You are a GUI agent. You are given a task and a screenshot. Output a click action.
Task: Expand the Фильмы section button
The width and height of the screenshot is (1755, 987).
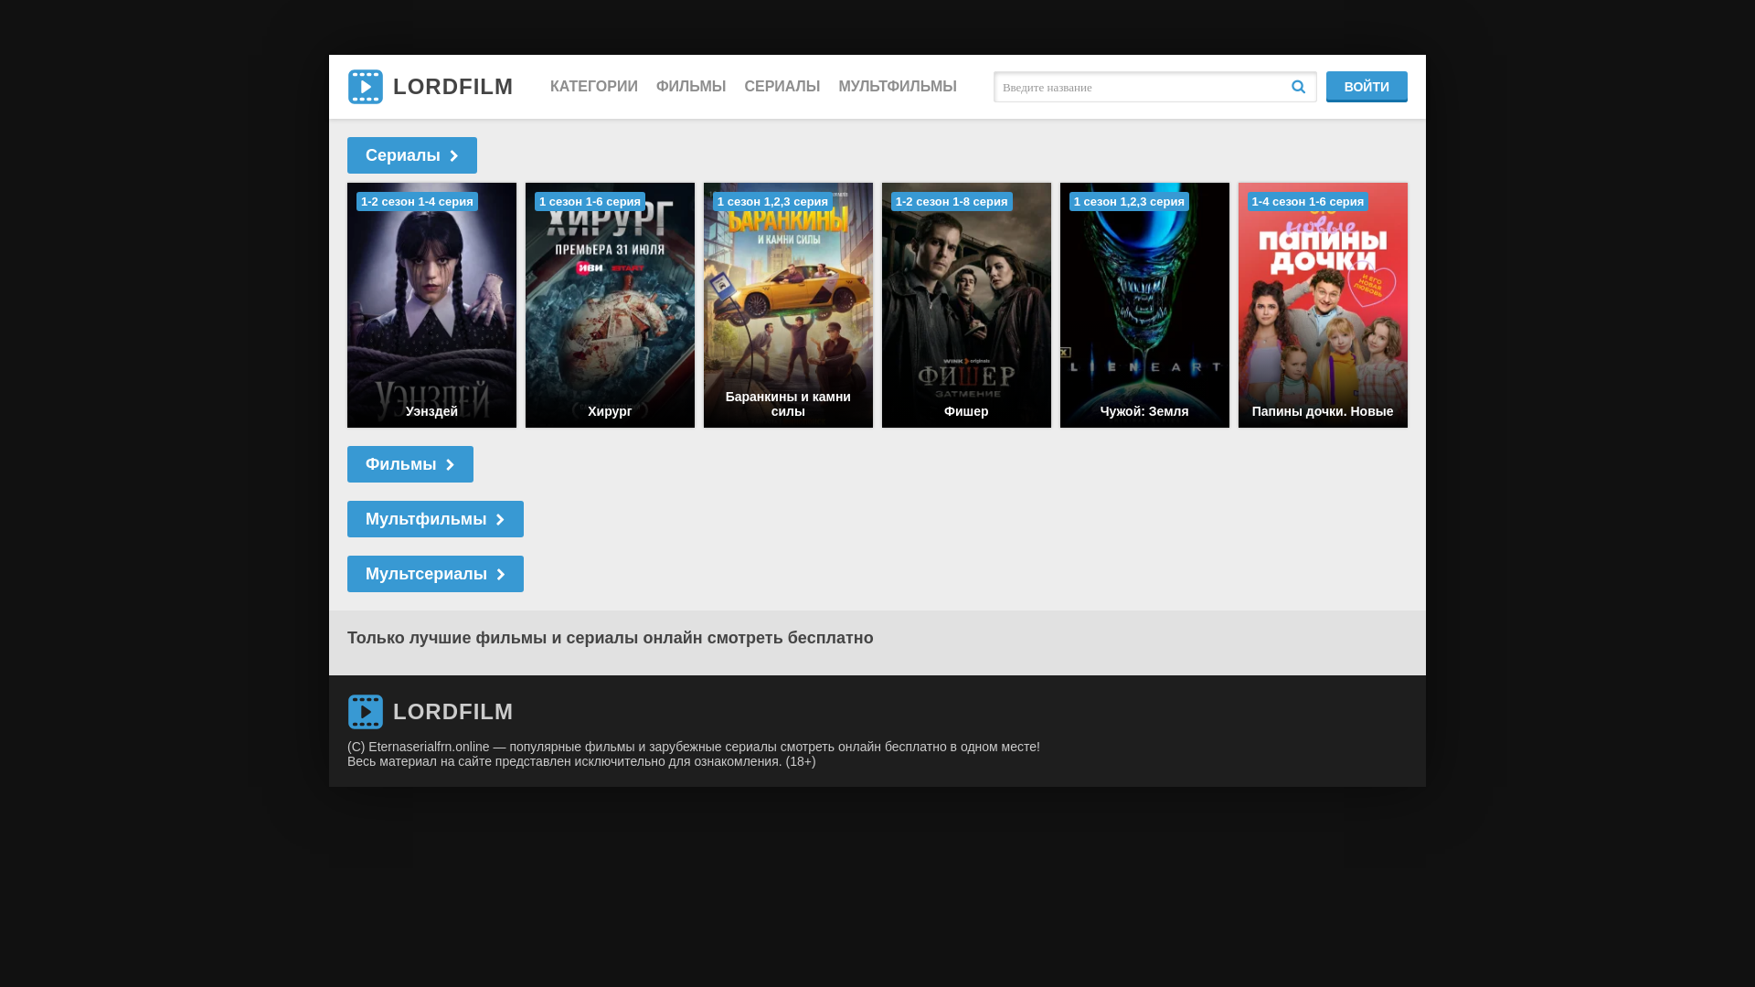pyautogui.click(x=410, y=464)
